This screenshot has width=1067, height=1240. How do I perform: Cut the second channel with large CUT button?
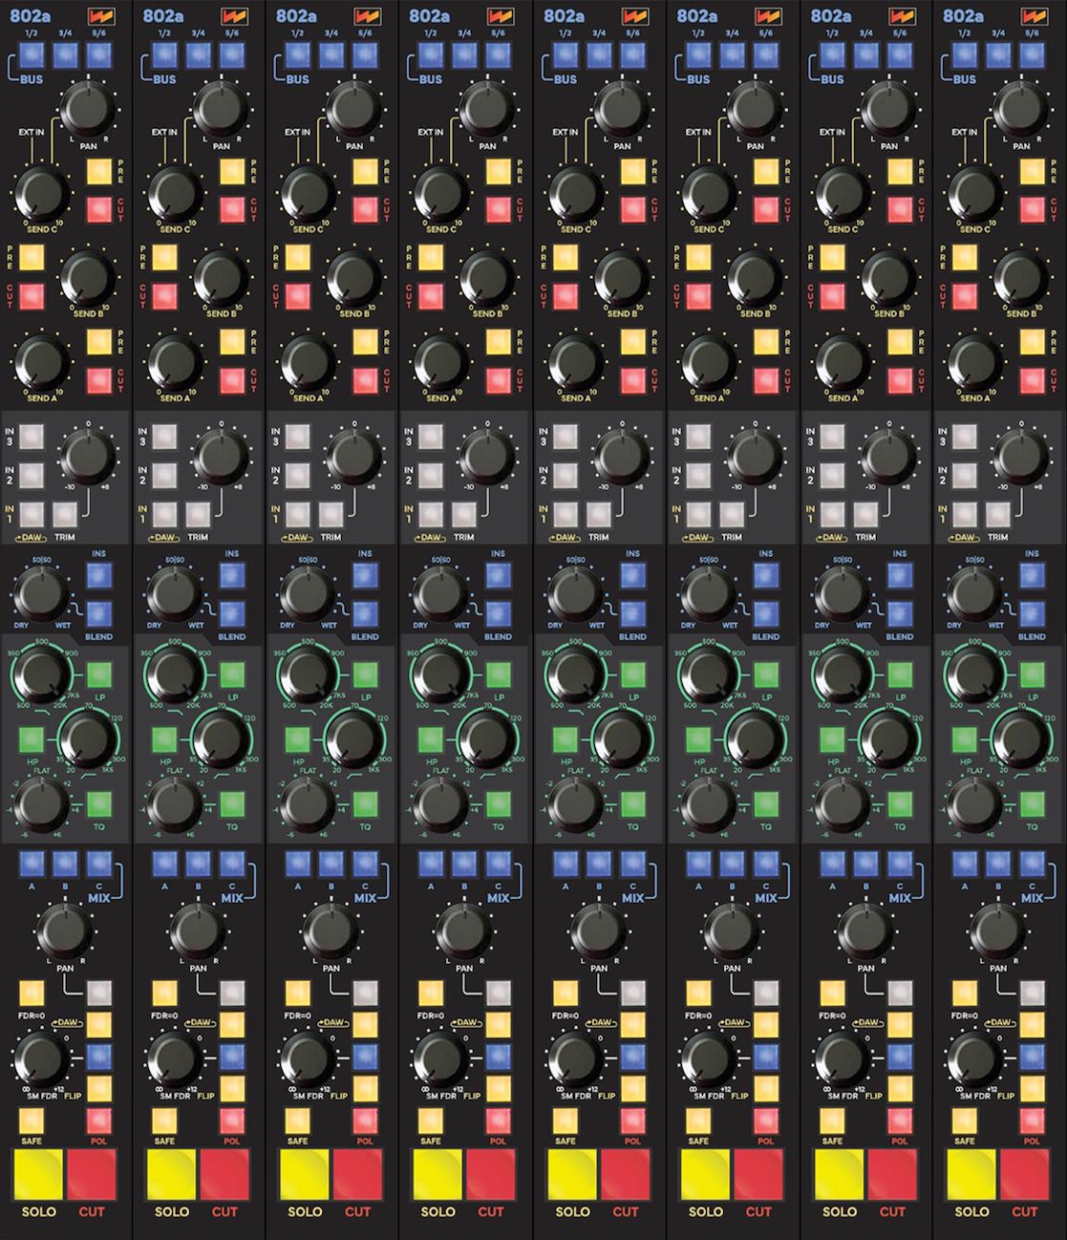click(224, 1174)
